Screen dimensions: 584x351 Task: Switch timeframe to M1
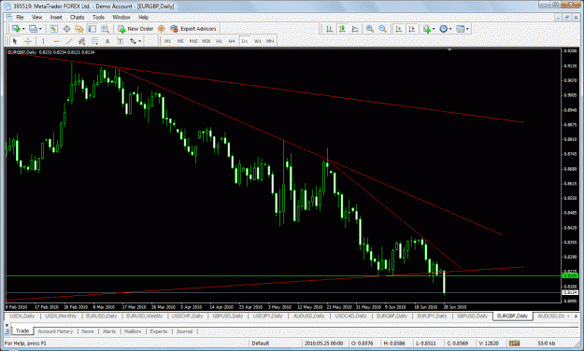(x=168, y=41)
